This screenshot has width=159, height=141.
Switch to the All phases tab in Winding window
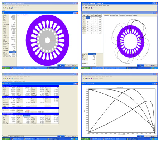pyautogui.click(x=112, y=15)
